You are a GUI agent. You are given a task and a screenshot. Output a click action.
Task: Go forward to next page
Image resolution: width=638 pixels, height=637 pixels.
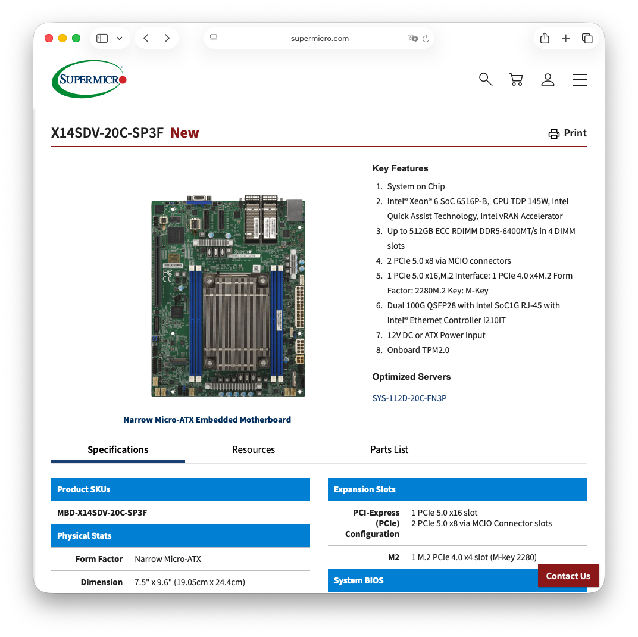tap(167, 38)
